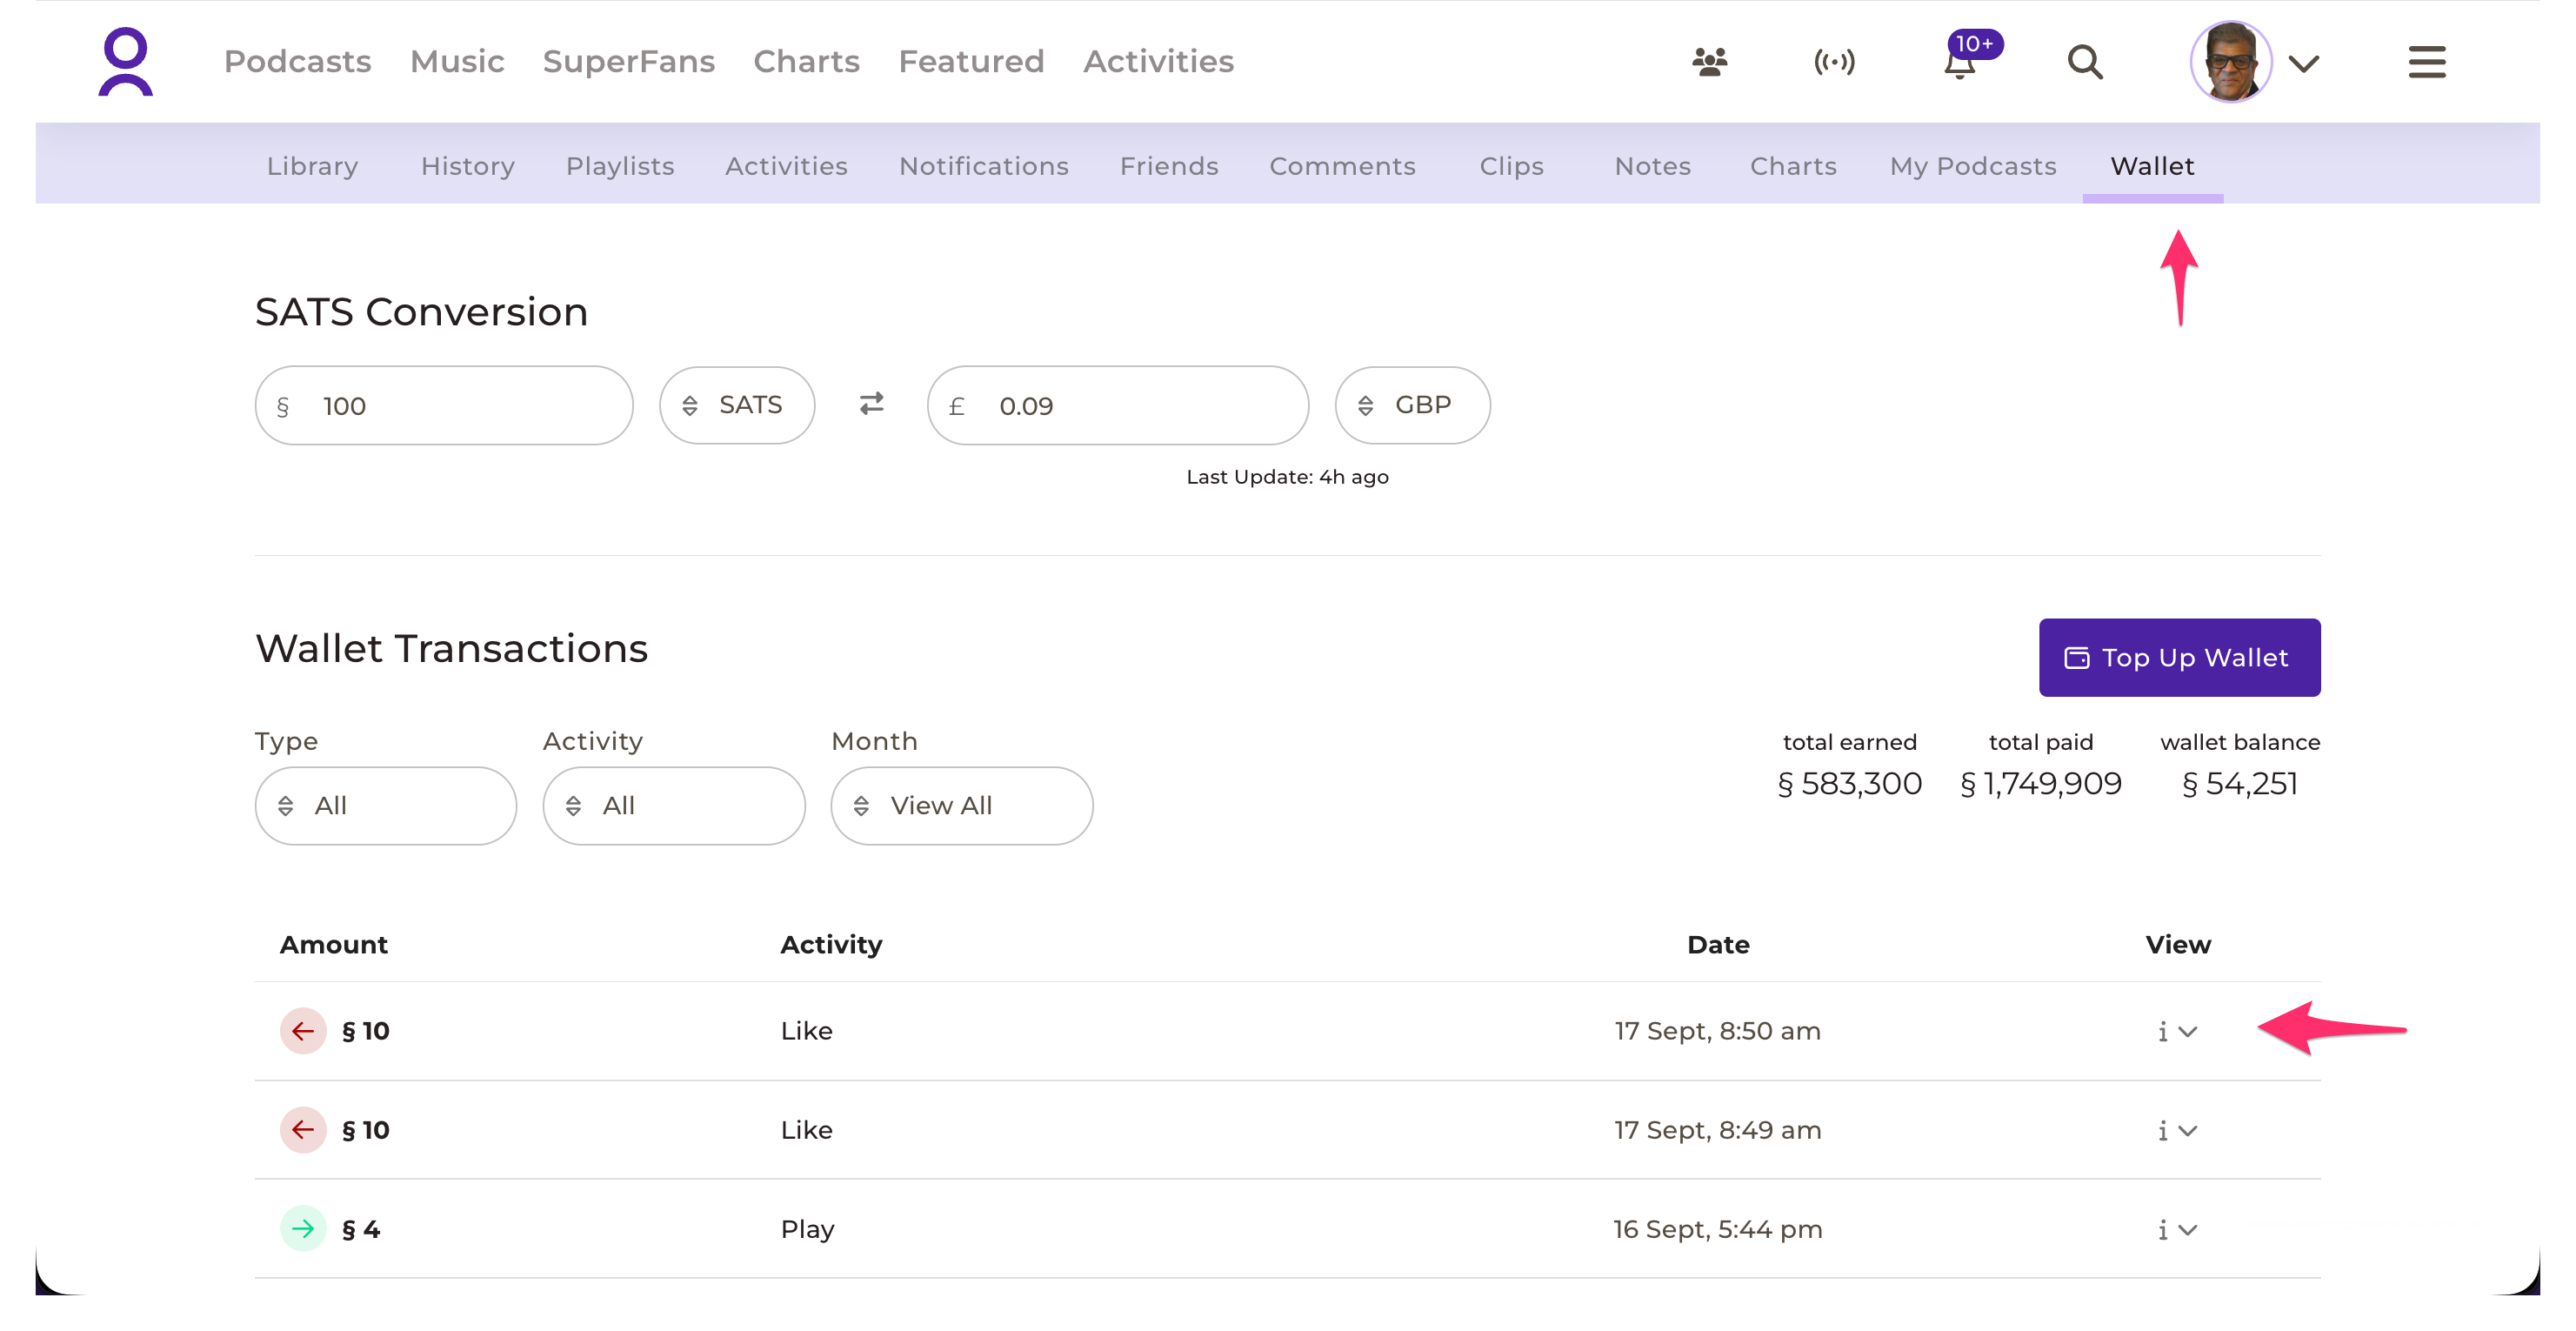Image resolution: width=2576 pixels, height=1331 pixels.
Task: Open the Month View All filter
Action: point(961,806)
